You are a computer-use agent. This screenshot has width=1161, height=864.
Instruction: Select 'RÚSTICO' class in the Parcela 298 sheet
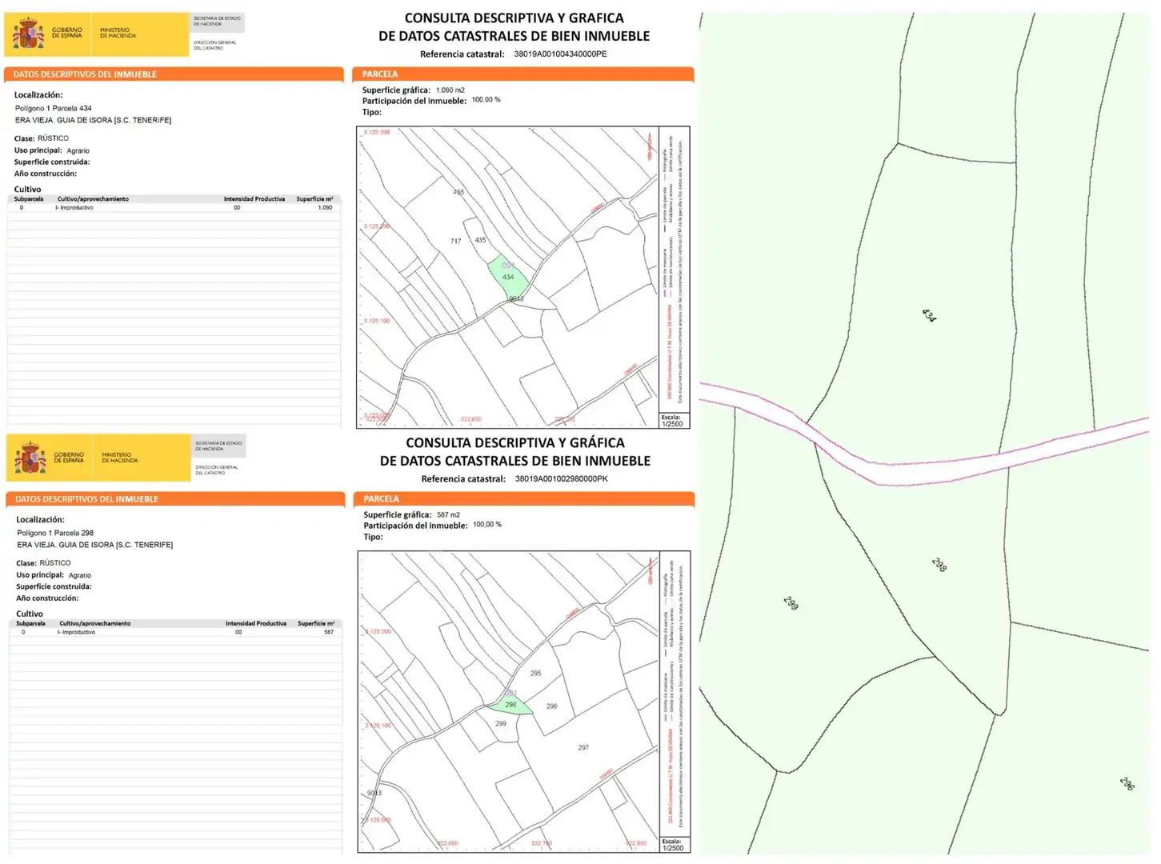click(x=55, y=563)
